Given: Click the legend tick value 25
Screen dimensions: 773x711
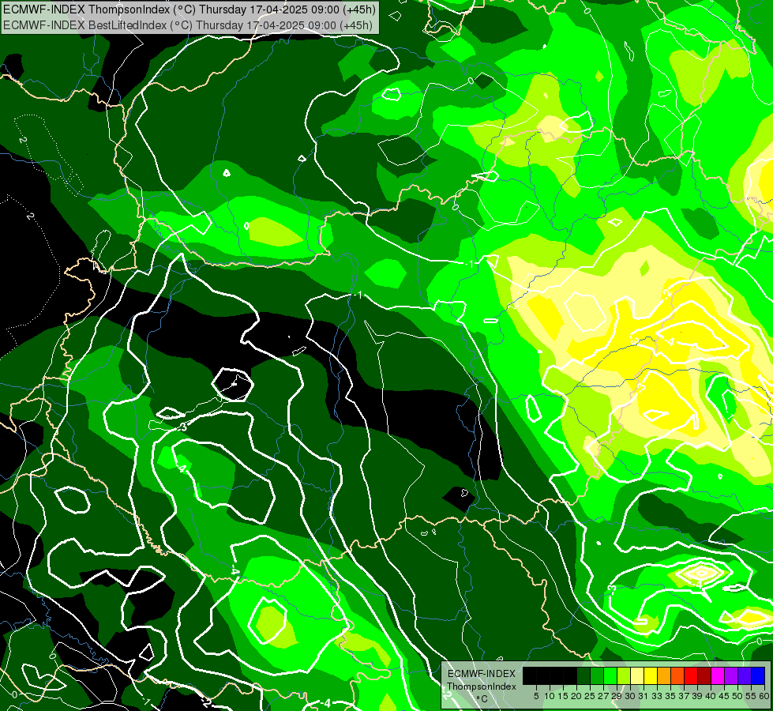Looking at the screenshot, I should pos(590,696).
